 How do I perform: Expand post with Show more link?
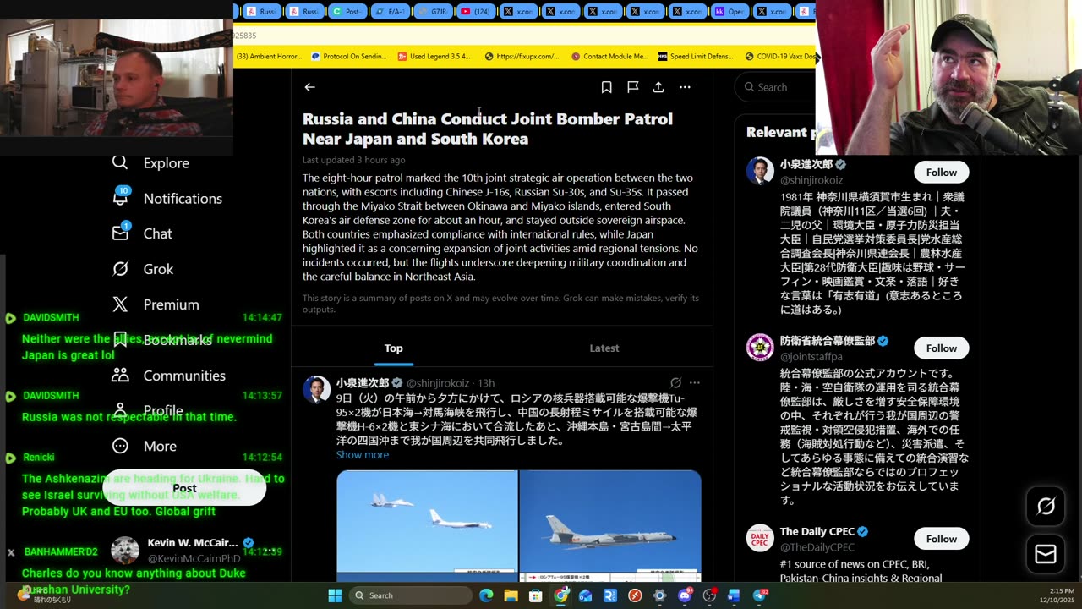363,455
